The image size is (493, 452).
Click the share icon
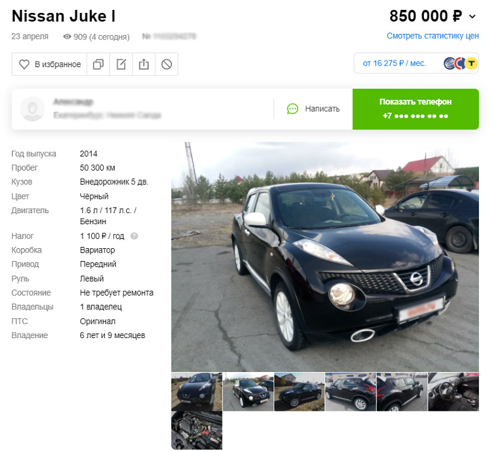[x=144, y=64]
